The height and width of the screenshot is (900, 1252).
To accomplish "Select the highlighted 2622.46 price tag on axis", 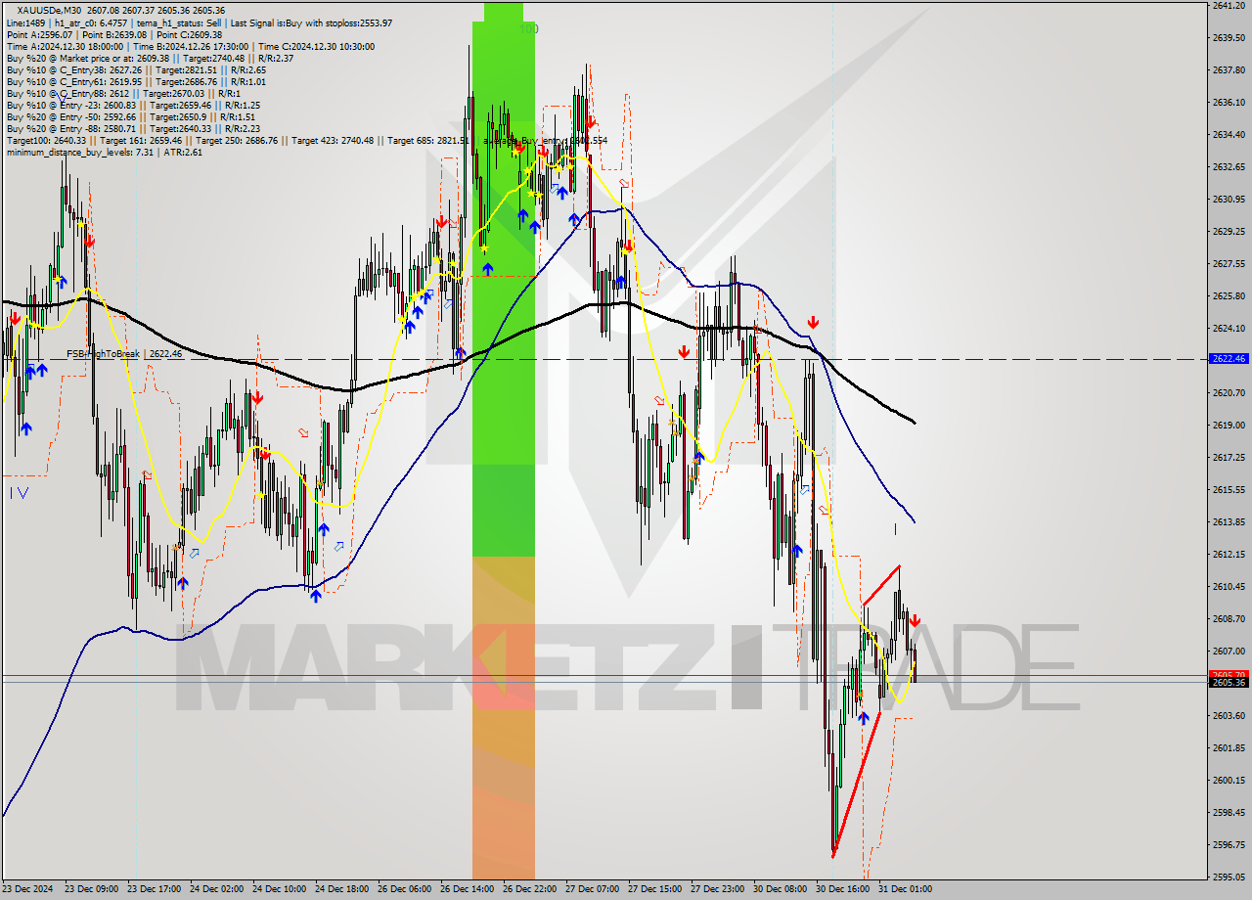I will [x=1229, y=359].
